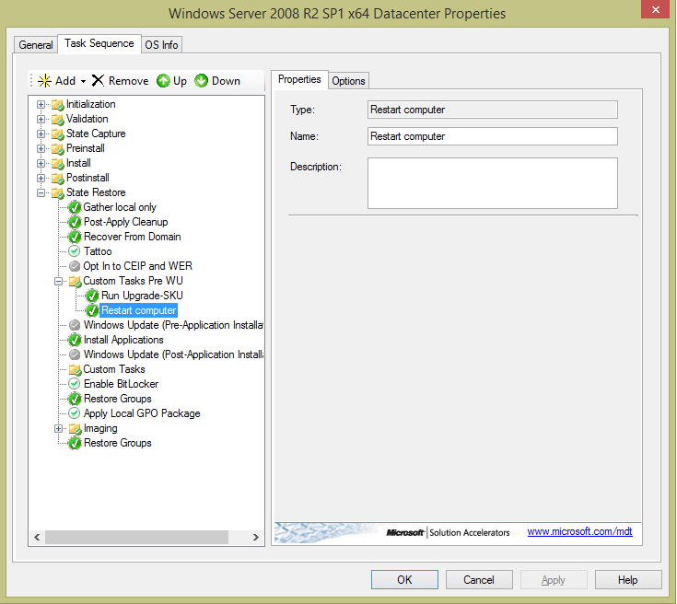Click the Remove X icon
This screenshot has width=677, height=604.
tap(98, 81)
